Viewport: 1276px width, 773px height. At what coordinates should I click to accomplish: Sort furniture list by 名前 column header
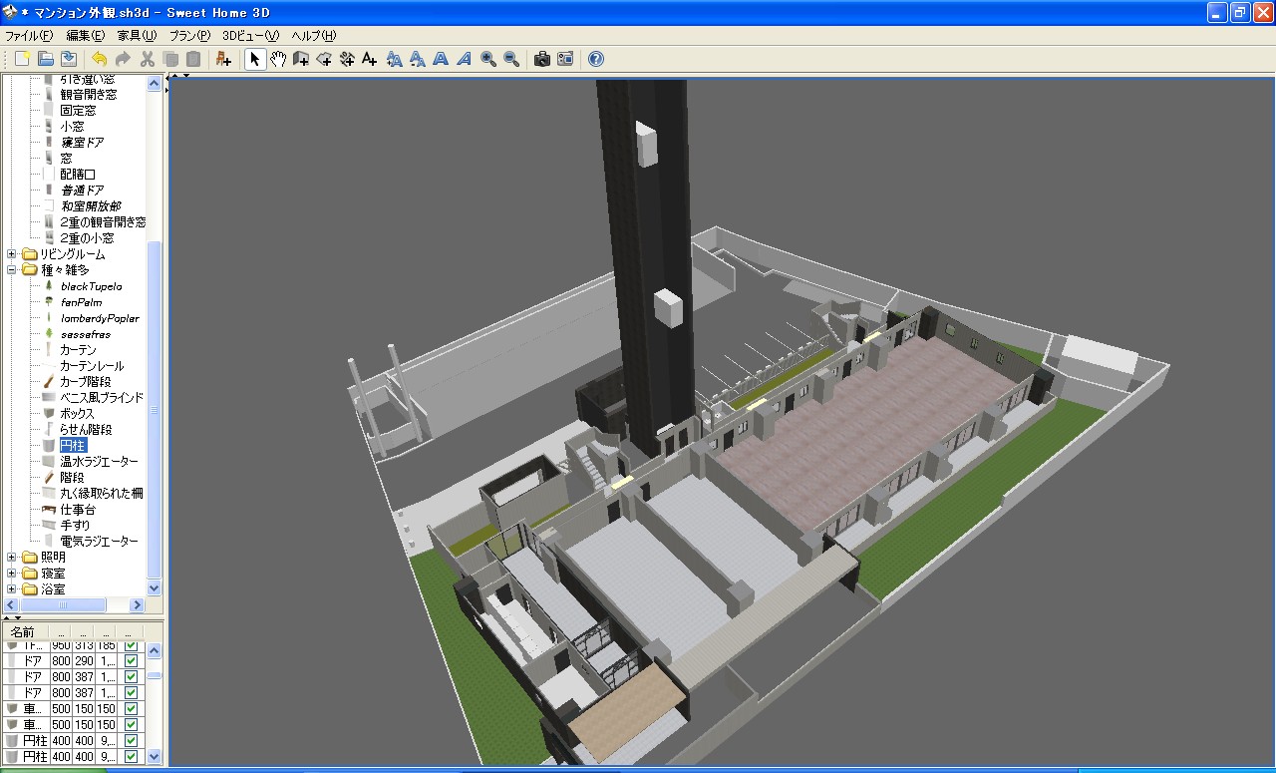(24, 632)
